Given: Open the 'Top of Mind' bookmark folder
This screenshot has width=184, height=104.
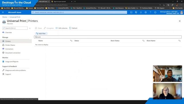Looking at the screenshot, I should tap(5, 8).
